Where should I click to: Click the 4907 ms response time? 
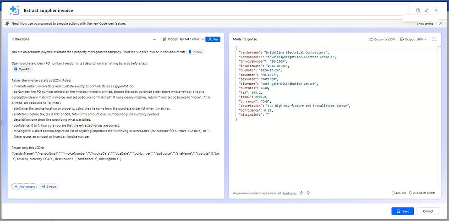click(399, 193)
